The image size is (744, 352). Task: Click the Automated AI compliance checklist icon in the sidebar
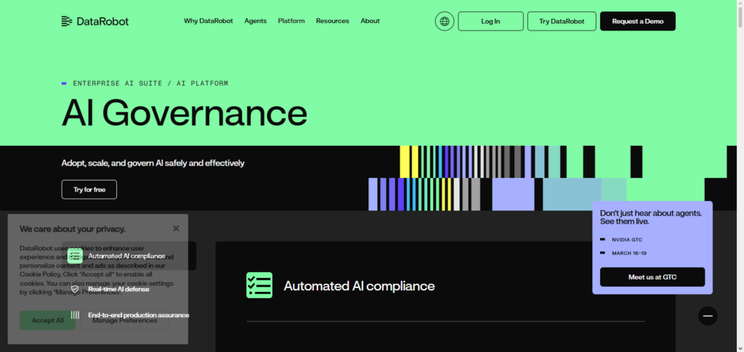(x=75, y=255)
